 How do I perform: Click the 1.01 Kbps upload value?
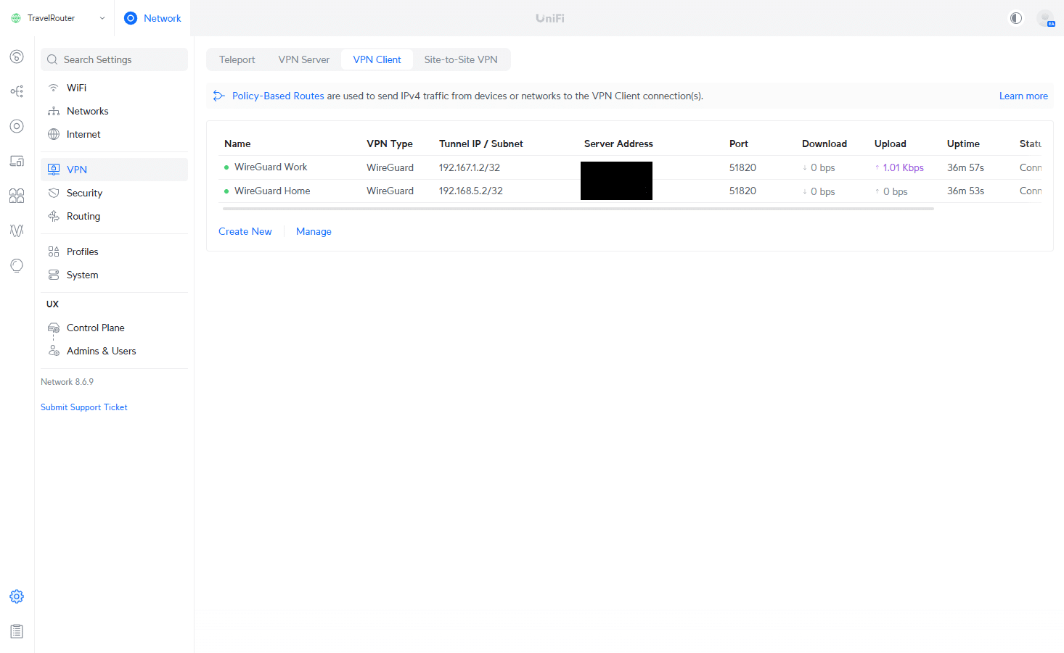[x=903, y=167]
